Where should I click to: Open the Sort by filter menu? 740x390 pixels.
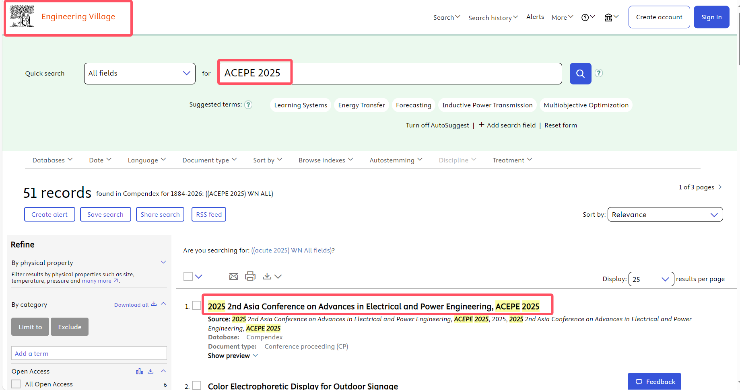pos(268,160)
